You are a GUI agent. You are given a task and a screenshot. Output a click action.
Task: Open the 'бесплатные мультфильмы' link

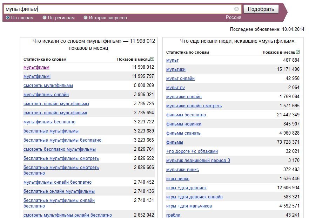pyautogui.click(x=51, y=131)
